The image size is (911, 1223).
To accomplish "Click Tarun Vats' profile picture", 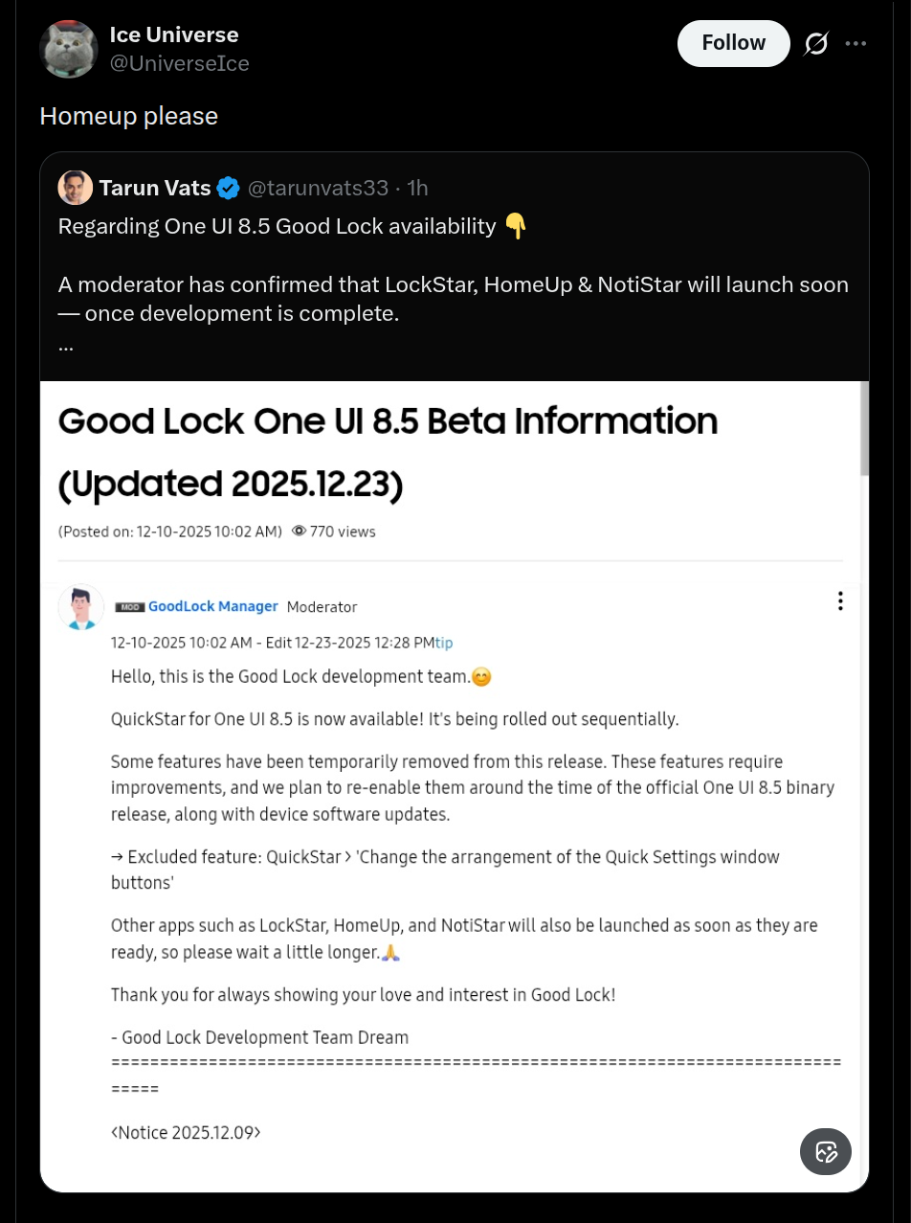I will click(75, 188).
